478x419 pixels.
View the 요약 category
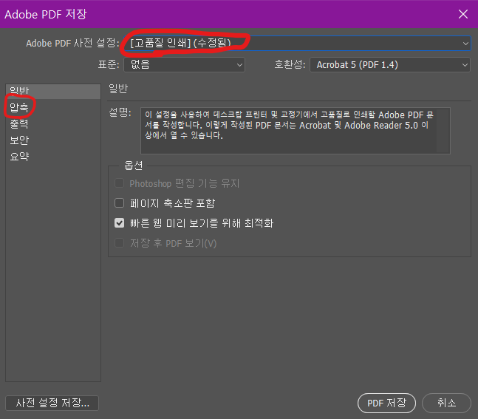(x=19, y=157)
